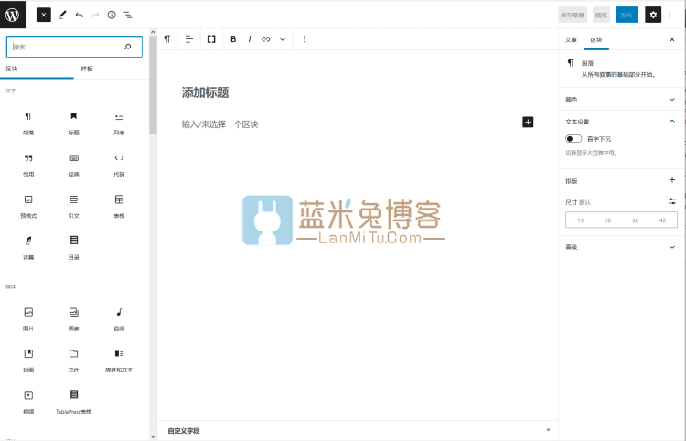Image resolution: width=686 pixels, height=441 pixels.
Task: Click the 预览 preview button
Action: click(x=601, y=15)
